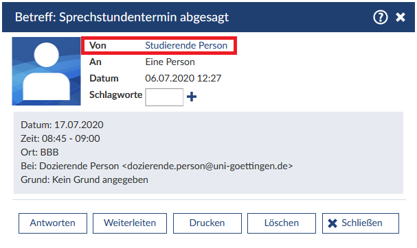
Task: Click the Zeit: 08:45 - 09:00 line
Action: [60, 138]
